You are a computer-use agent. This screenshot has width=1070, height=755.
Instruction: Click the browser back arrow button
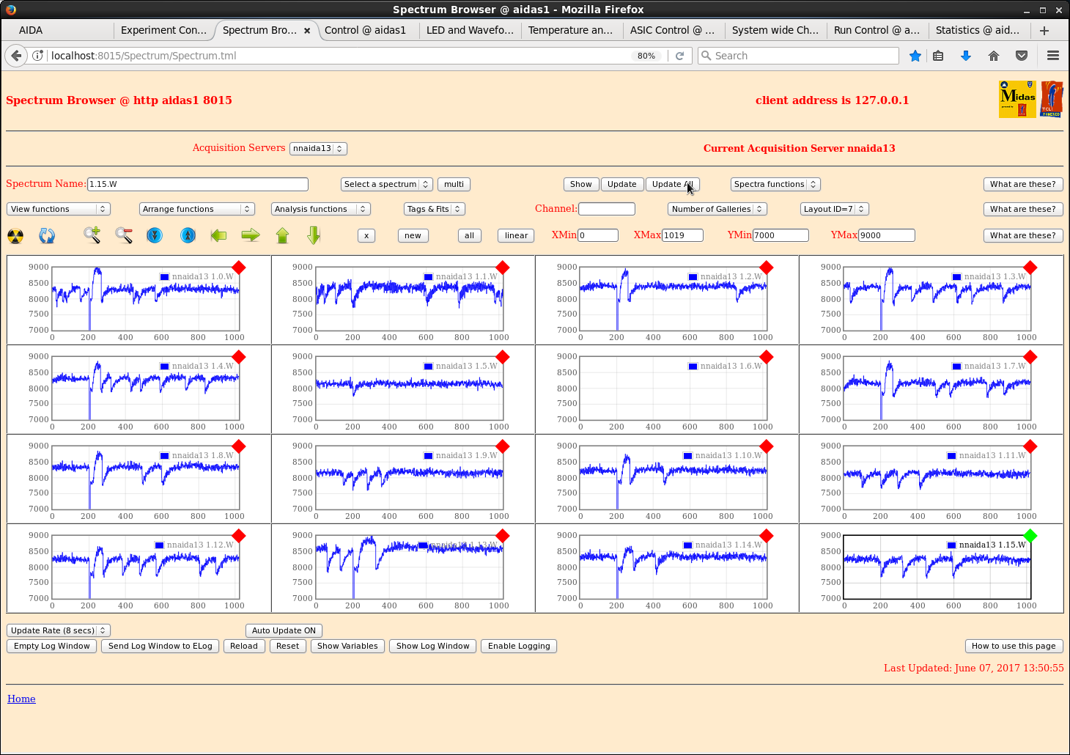click(16, 56)
